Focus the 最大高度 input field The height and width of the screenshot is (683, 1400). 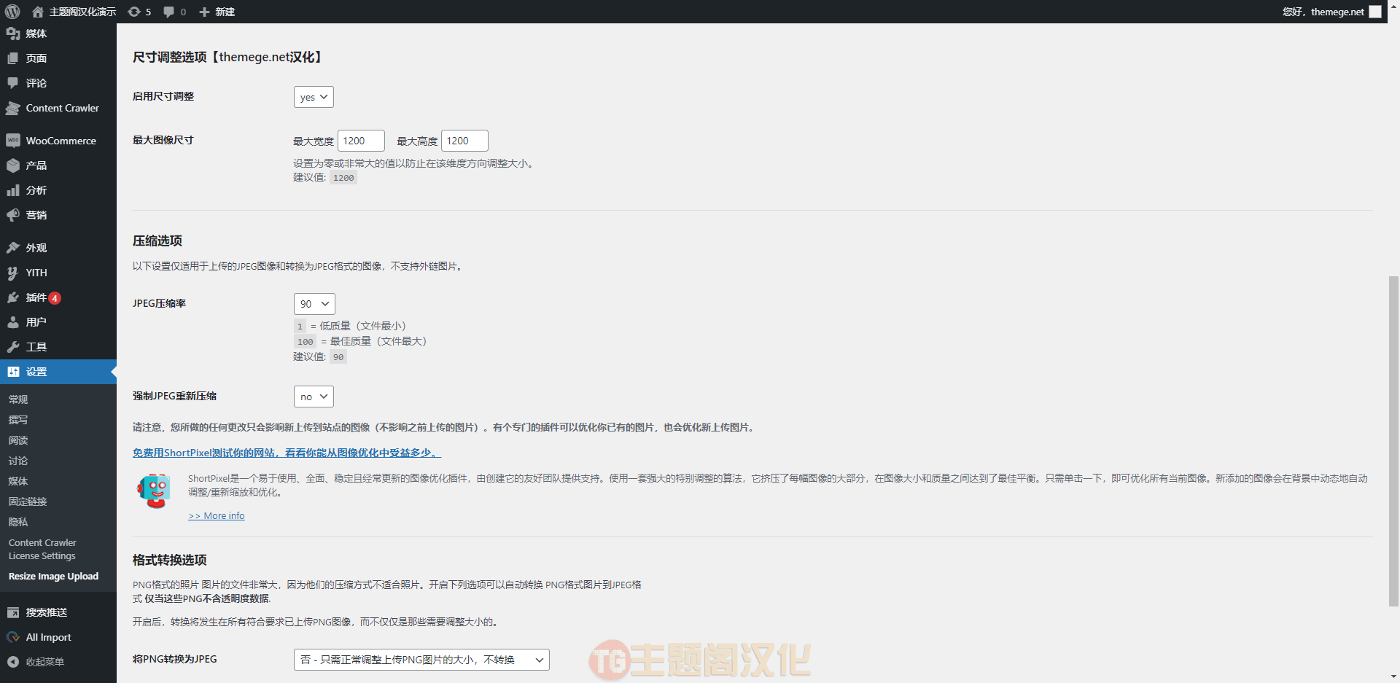pyautogui.click(x=464, y=141)
